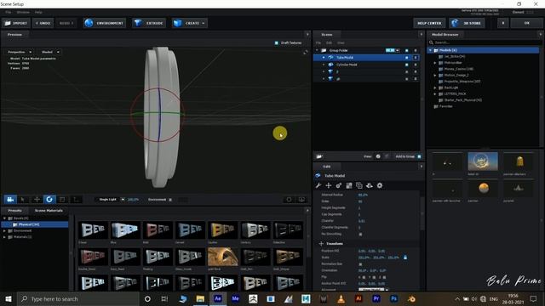Image resolution: width=545 pixels, height=306 pixels.
Task: Click the new folder icon below the Scene list
Action: 319,156
